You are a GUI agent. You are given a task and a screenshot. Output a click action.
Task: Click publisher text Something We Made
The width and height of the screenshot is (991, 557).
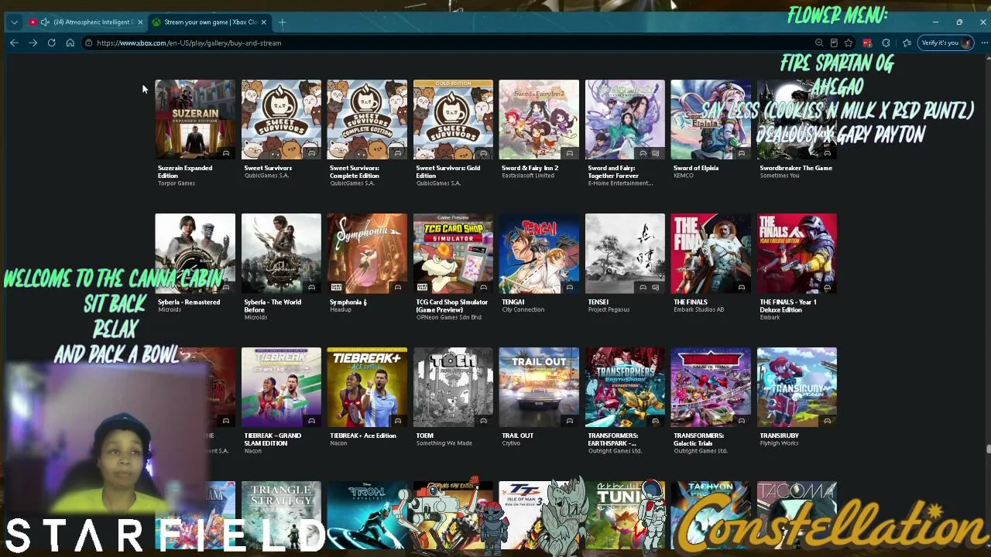pos(444,443)
